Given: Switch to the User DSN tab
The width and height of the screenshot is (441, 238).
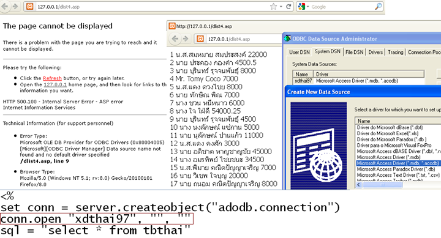Looking at the screenshot, I should 300,52.
